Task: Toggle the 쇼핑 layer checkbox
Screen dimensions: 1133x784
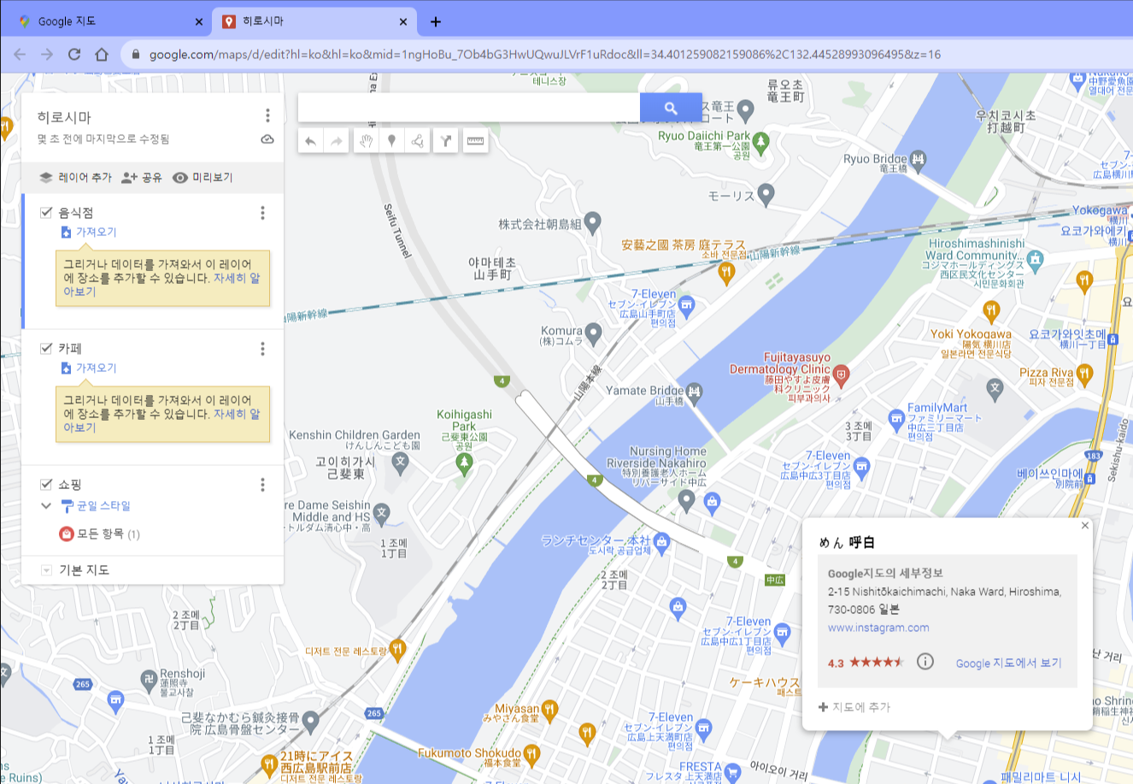Action: [47, 484]
